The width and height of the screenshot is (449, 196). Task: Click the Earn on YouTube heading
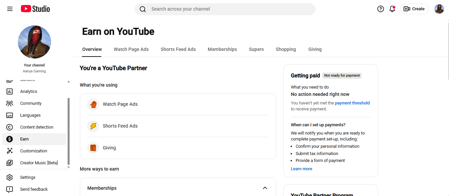(118, 32)
